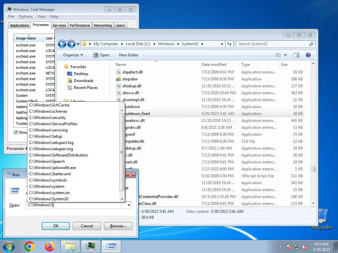The width and height of the screenshot is (338, 253).
Task: Select the System process row
Action: (x=34, y=96)
